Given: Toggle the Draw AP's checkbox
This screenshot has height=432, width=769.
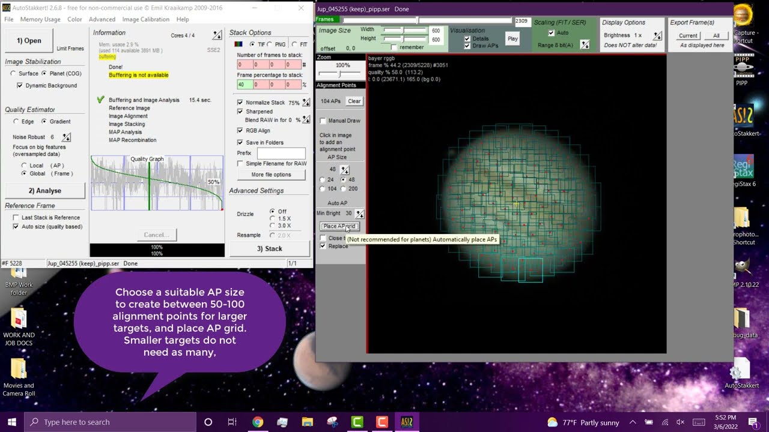Looking at the screenshot, I should pyautogui.click(x=467, y=46).
